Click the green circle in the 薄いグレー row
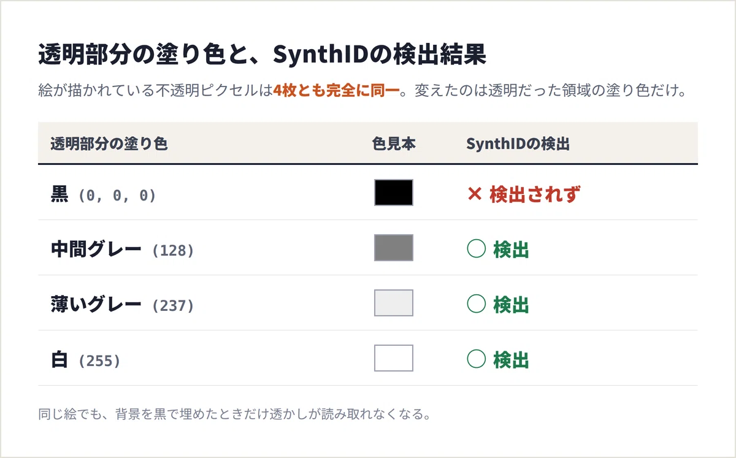Image resolution: width=736 pixels, height=458 pixels. [476, 305]
